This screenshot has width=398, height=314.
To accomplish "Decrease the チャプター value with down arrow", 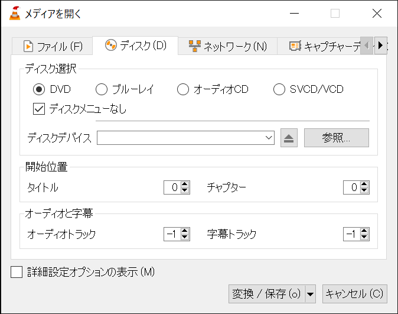I will [364, 190].
